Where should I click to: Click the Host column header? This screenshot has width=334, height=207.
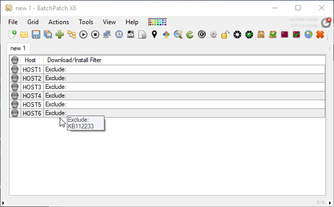click(30, 60)
